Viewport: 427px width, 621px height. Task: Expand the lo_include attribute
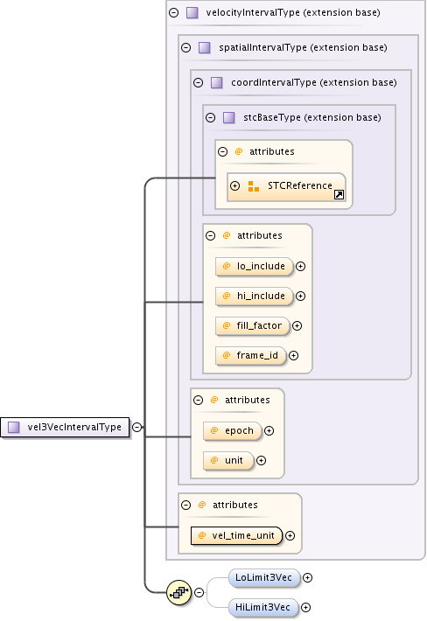(301, 266)
